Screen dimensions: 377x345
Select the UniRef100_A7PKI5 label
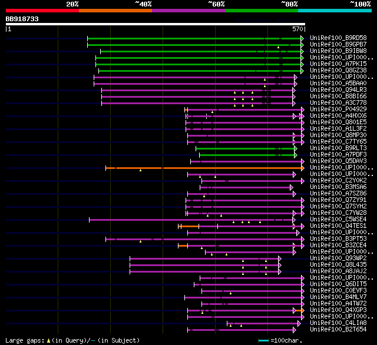(x=338, y=64)
